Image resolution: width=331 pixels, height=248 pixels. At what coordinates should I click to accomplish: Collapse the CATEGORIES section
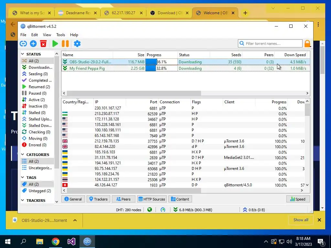click(23, 155)
